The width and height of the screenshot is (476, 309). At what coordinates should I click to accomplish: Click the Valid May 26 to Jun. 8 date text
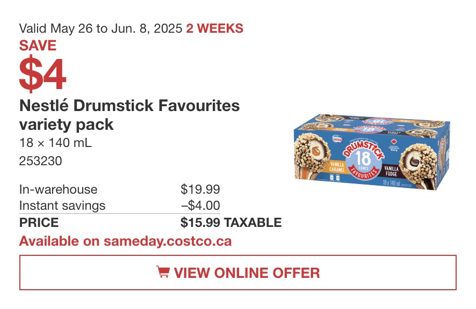pyautogui.click(x=100, y=28)
